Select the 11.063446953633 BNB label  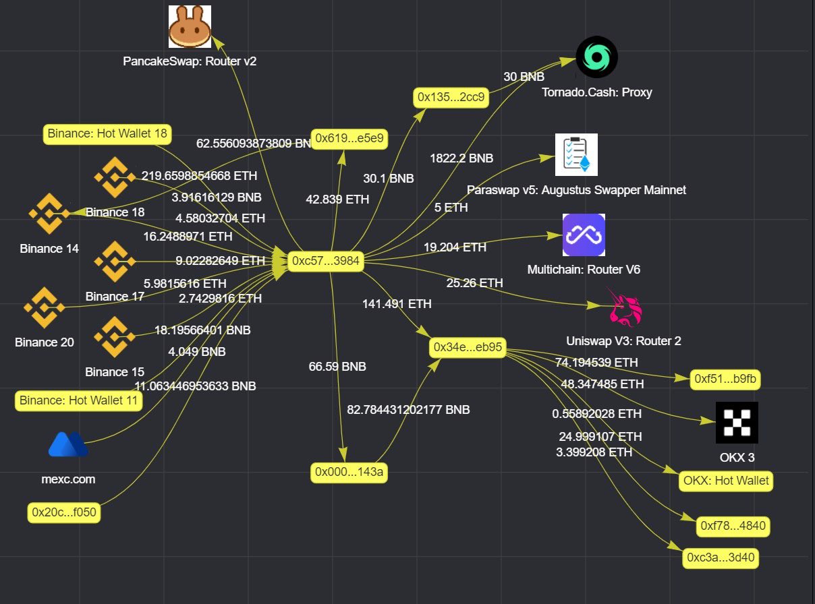(x=196, y=386)
